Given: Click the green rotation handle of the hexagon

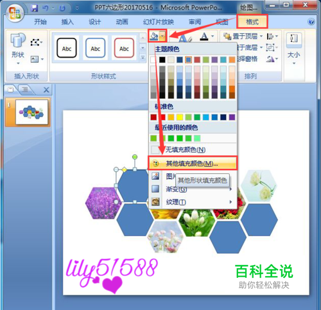Looking at the screenshot, I should (135, 157).
